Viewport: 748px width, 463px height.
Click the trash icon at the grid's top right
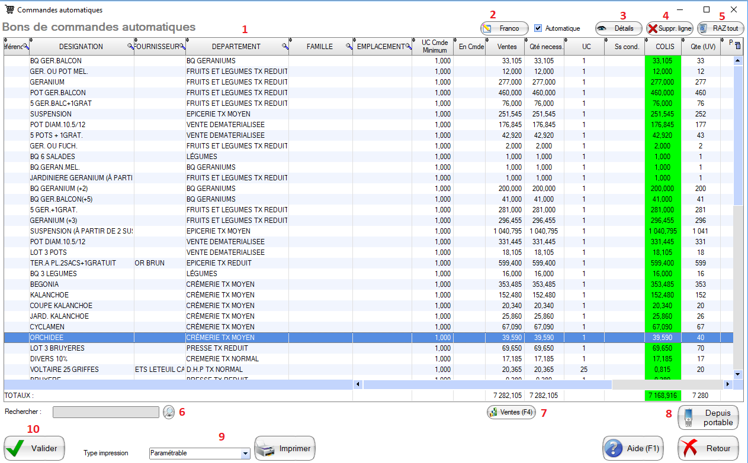(737, 45)
